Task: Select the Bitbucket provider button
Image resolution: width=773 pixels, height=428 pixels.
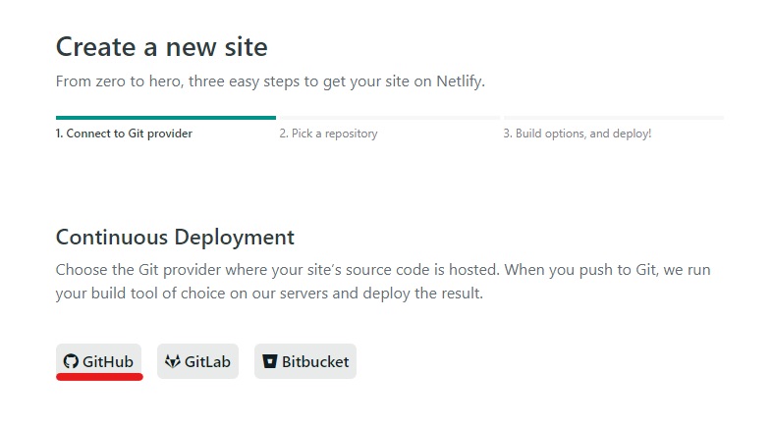Action: click(305, 361)
